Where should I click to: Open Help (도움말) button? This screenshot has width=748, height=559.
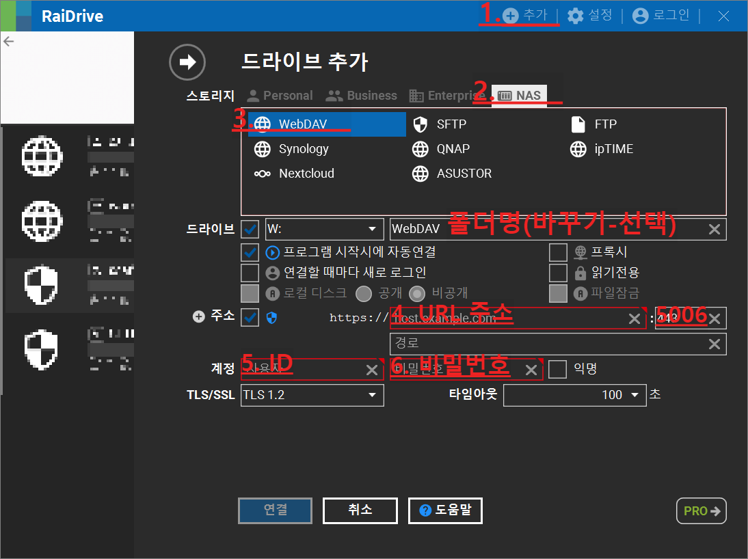[445, 510]
